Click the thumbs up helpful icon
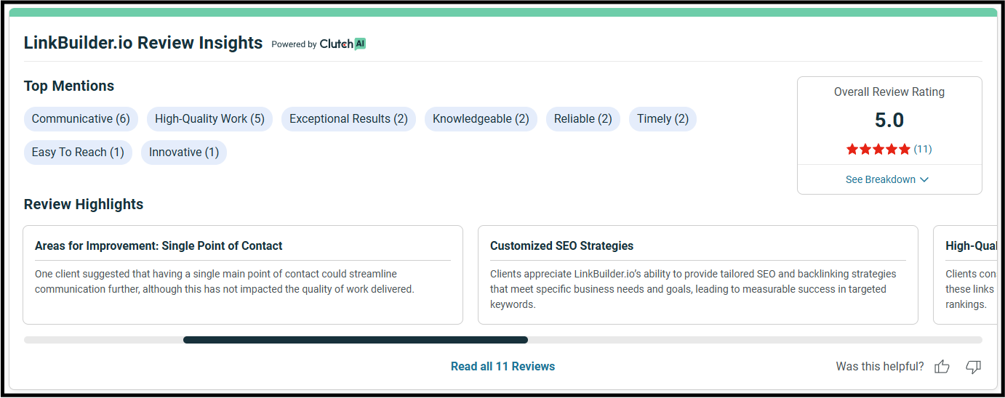 click(x=942, y=367)
